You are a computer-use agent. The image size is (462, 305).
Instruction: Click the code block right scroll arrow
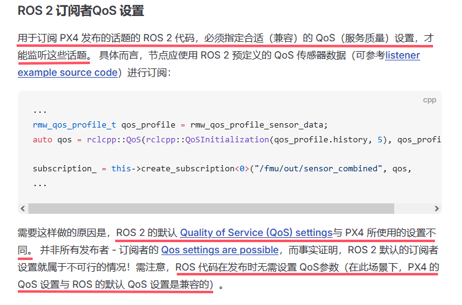tap(436, 209)
